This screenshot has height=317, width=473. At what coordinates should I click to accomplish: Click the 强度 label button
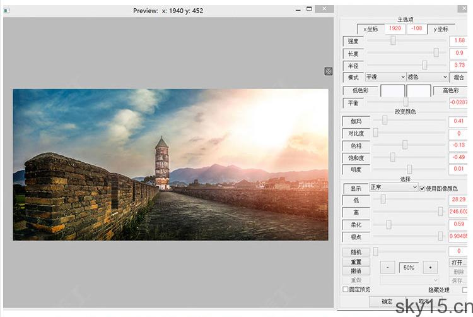(353, 41)
